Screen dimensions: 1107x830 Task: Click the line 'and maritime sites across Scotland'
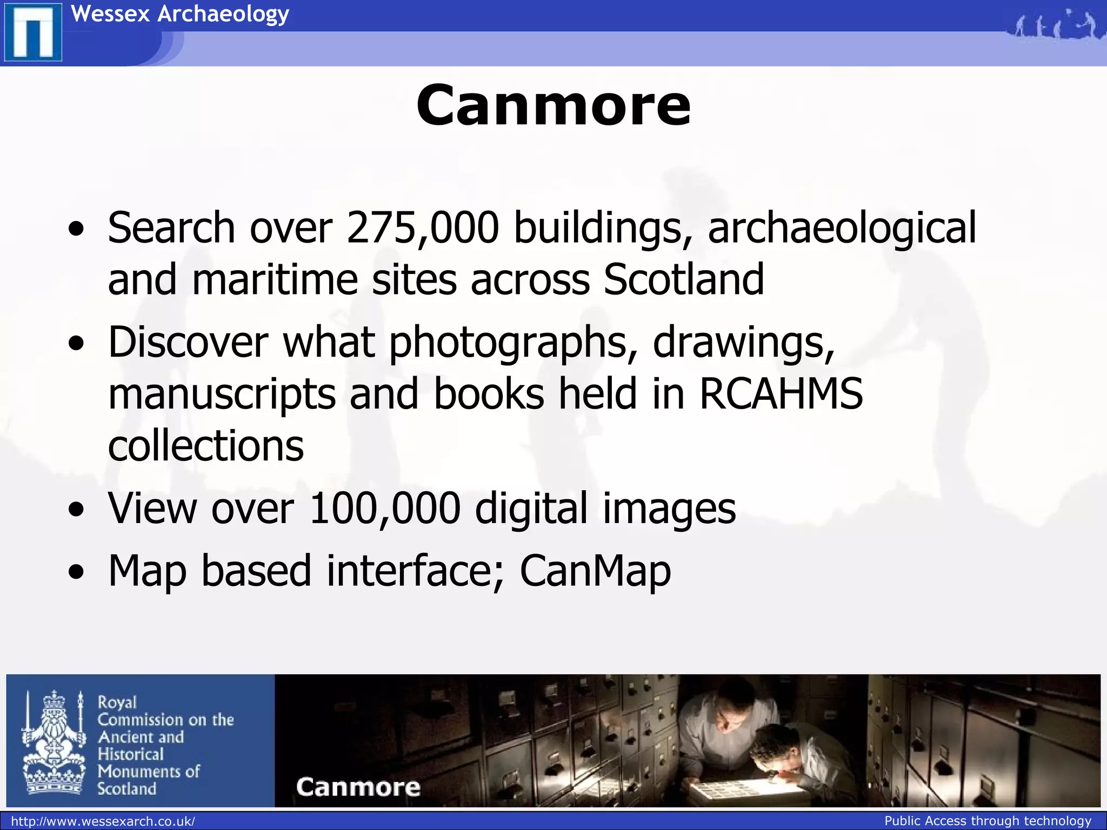click(x=436, y=280)
